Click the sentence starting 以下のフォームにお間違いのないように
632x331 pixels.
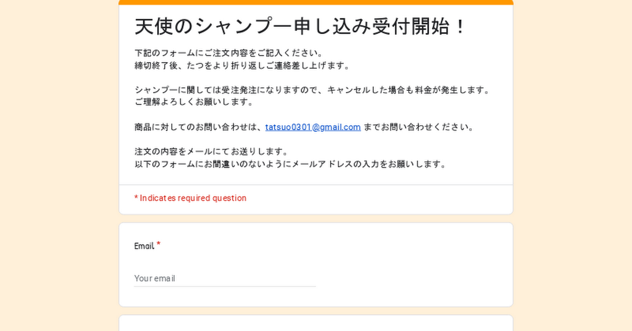[x=290, y=164]
